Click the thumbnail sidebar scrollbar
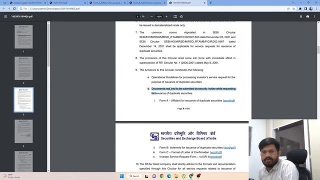 (x=48, y=45)
